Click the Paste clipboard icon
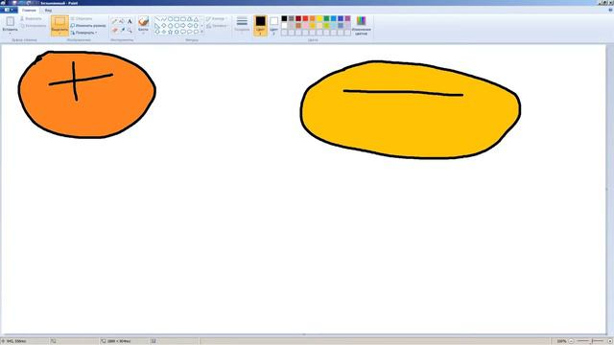 [x=11, y=21]
